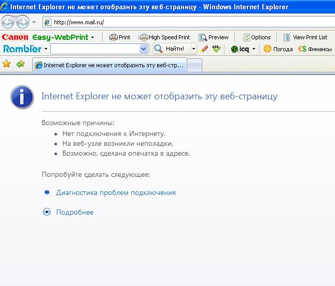Expand the Подробнее arrow icon
Viewport: 335px width, 286px height.
pyautogui.click(x=47, y=212)
